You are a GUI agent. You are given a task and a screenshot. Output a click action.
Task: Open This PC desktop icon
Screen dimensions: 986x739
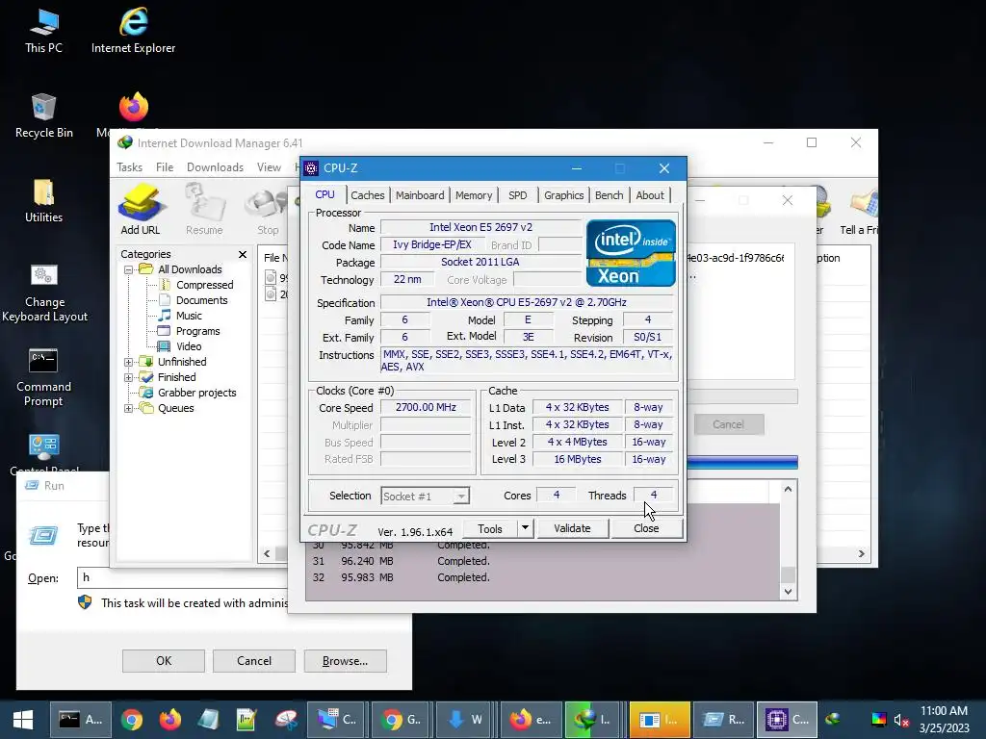click(x=43, y=32)
